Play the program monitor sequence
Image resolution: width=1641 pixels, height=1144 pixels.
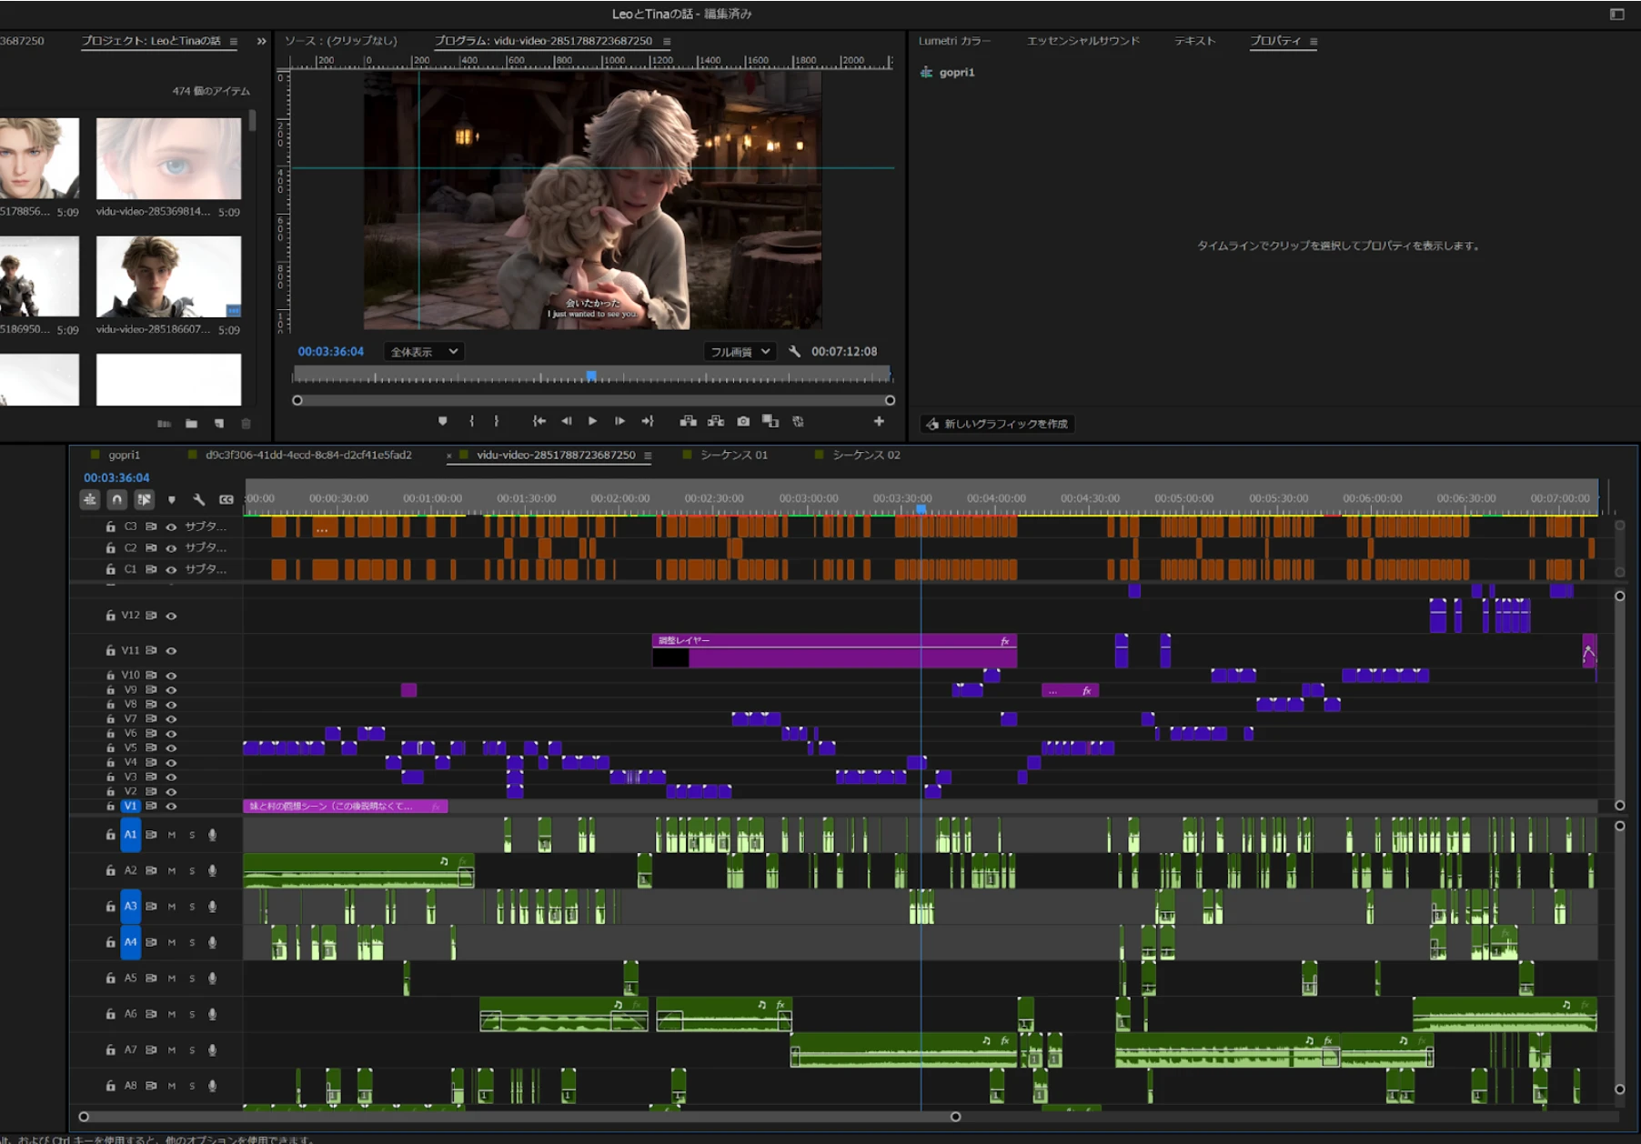592,421
